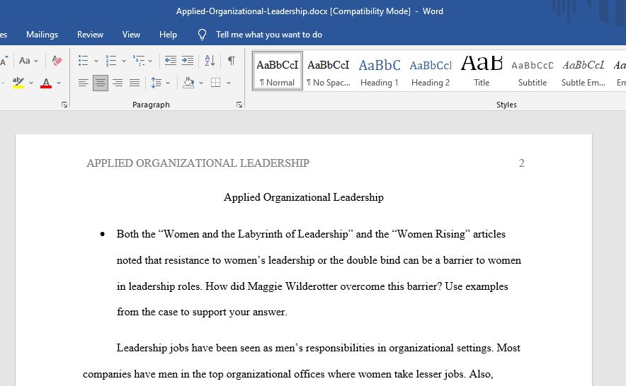This screenshot has width=626, height=386.
Task: Open the Change Case dropdown arrow
Action: (36, 61)
